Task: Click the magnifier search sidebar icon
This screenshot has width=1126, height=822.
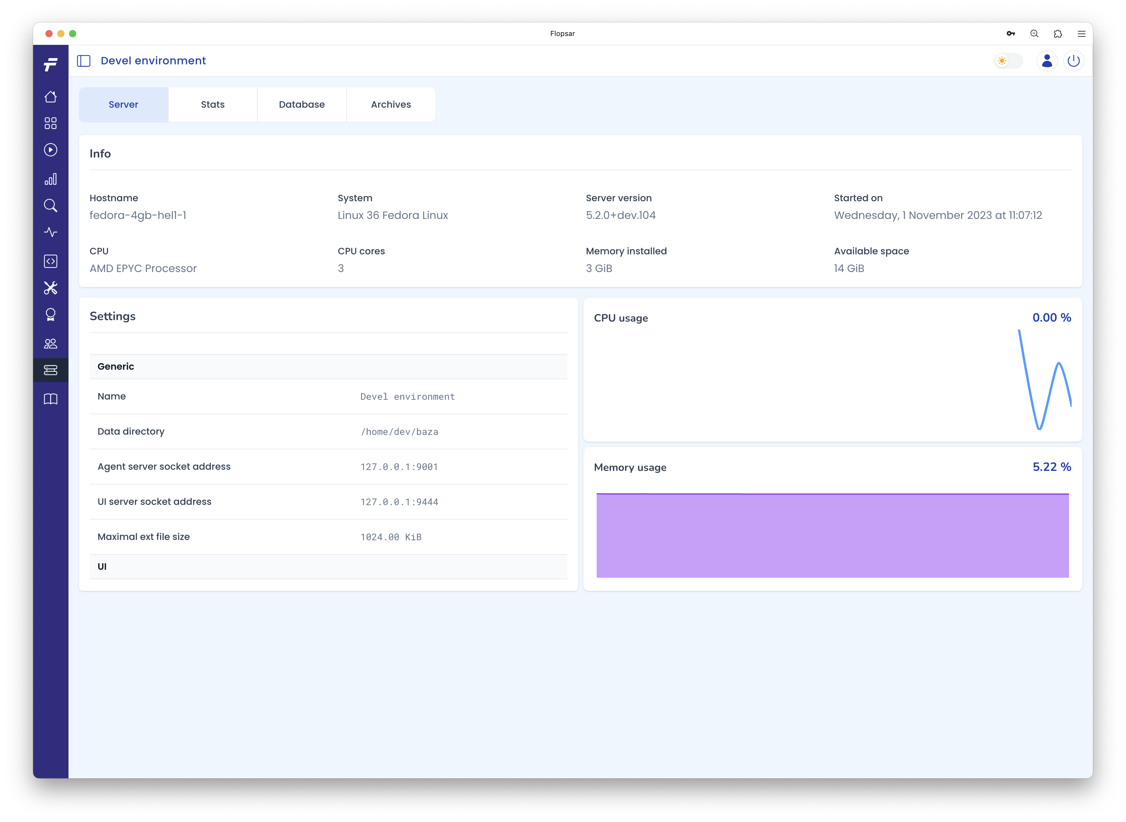Action: pyautogui.click(x=50, y=205)
